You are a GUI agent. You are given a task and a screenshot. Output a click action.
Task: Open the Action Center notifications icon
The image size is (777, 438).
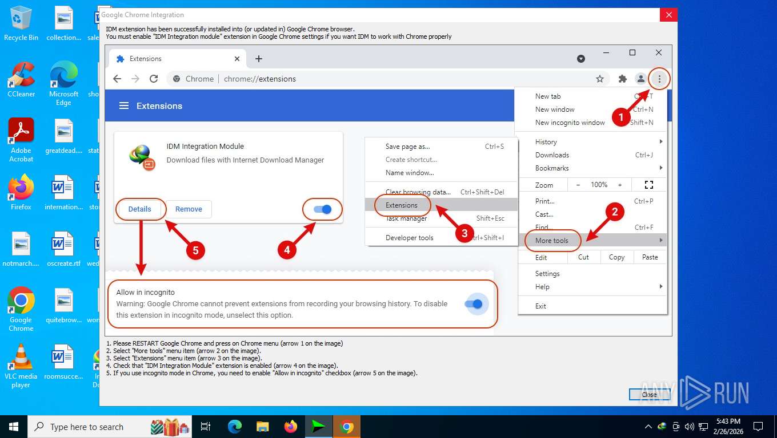(x=758, y=427)
